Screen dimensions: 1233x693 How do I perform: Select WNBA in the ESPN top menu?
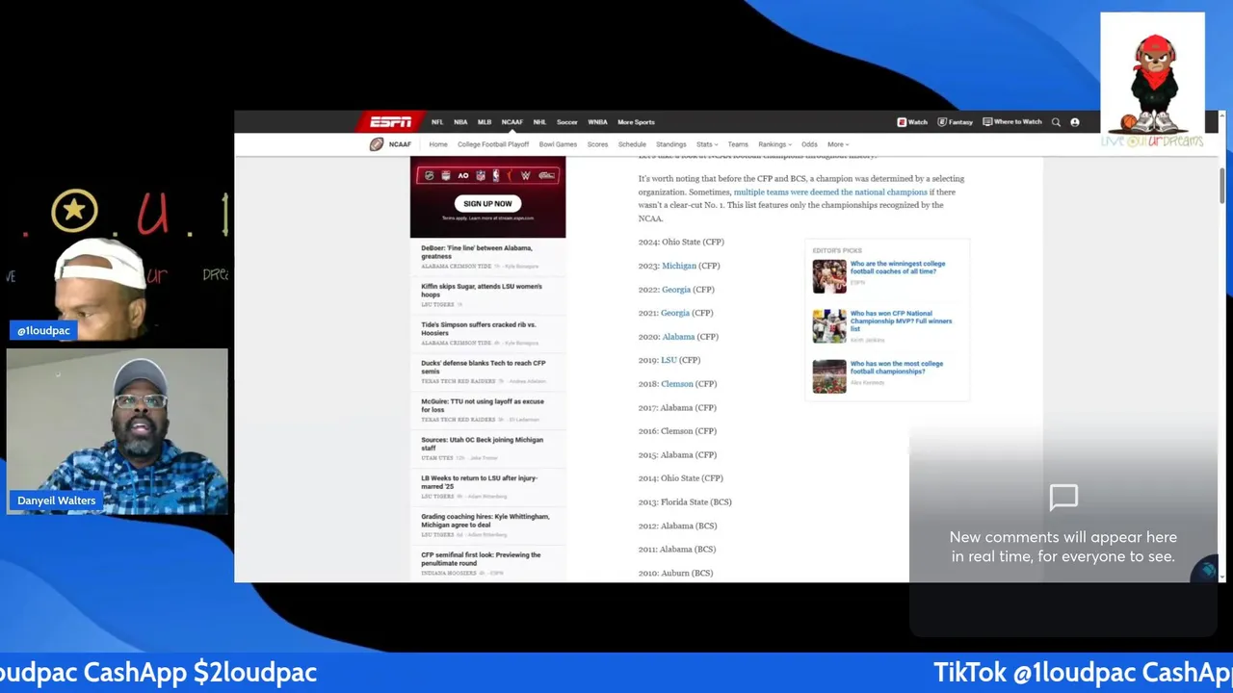[597, 122]
